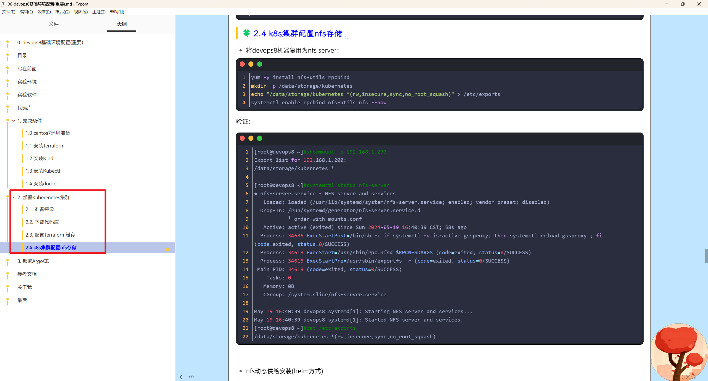The width and height of the screenshot is (708, 381).
Task: Go to '2.2. 下载代码库' in outline
Action: coord(42,222)
